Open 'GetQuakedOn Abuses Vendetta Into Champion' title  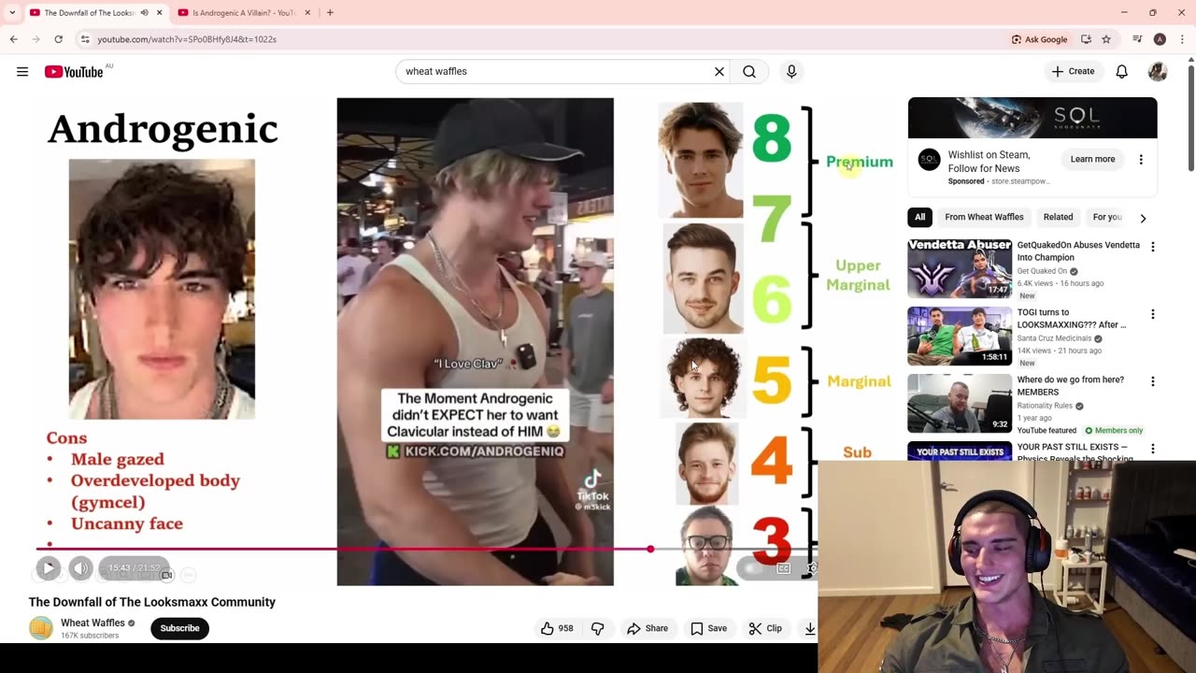[x=1078, y=251]
